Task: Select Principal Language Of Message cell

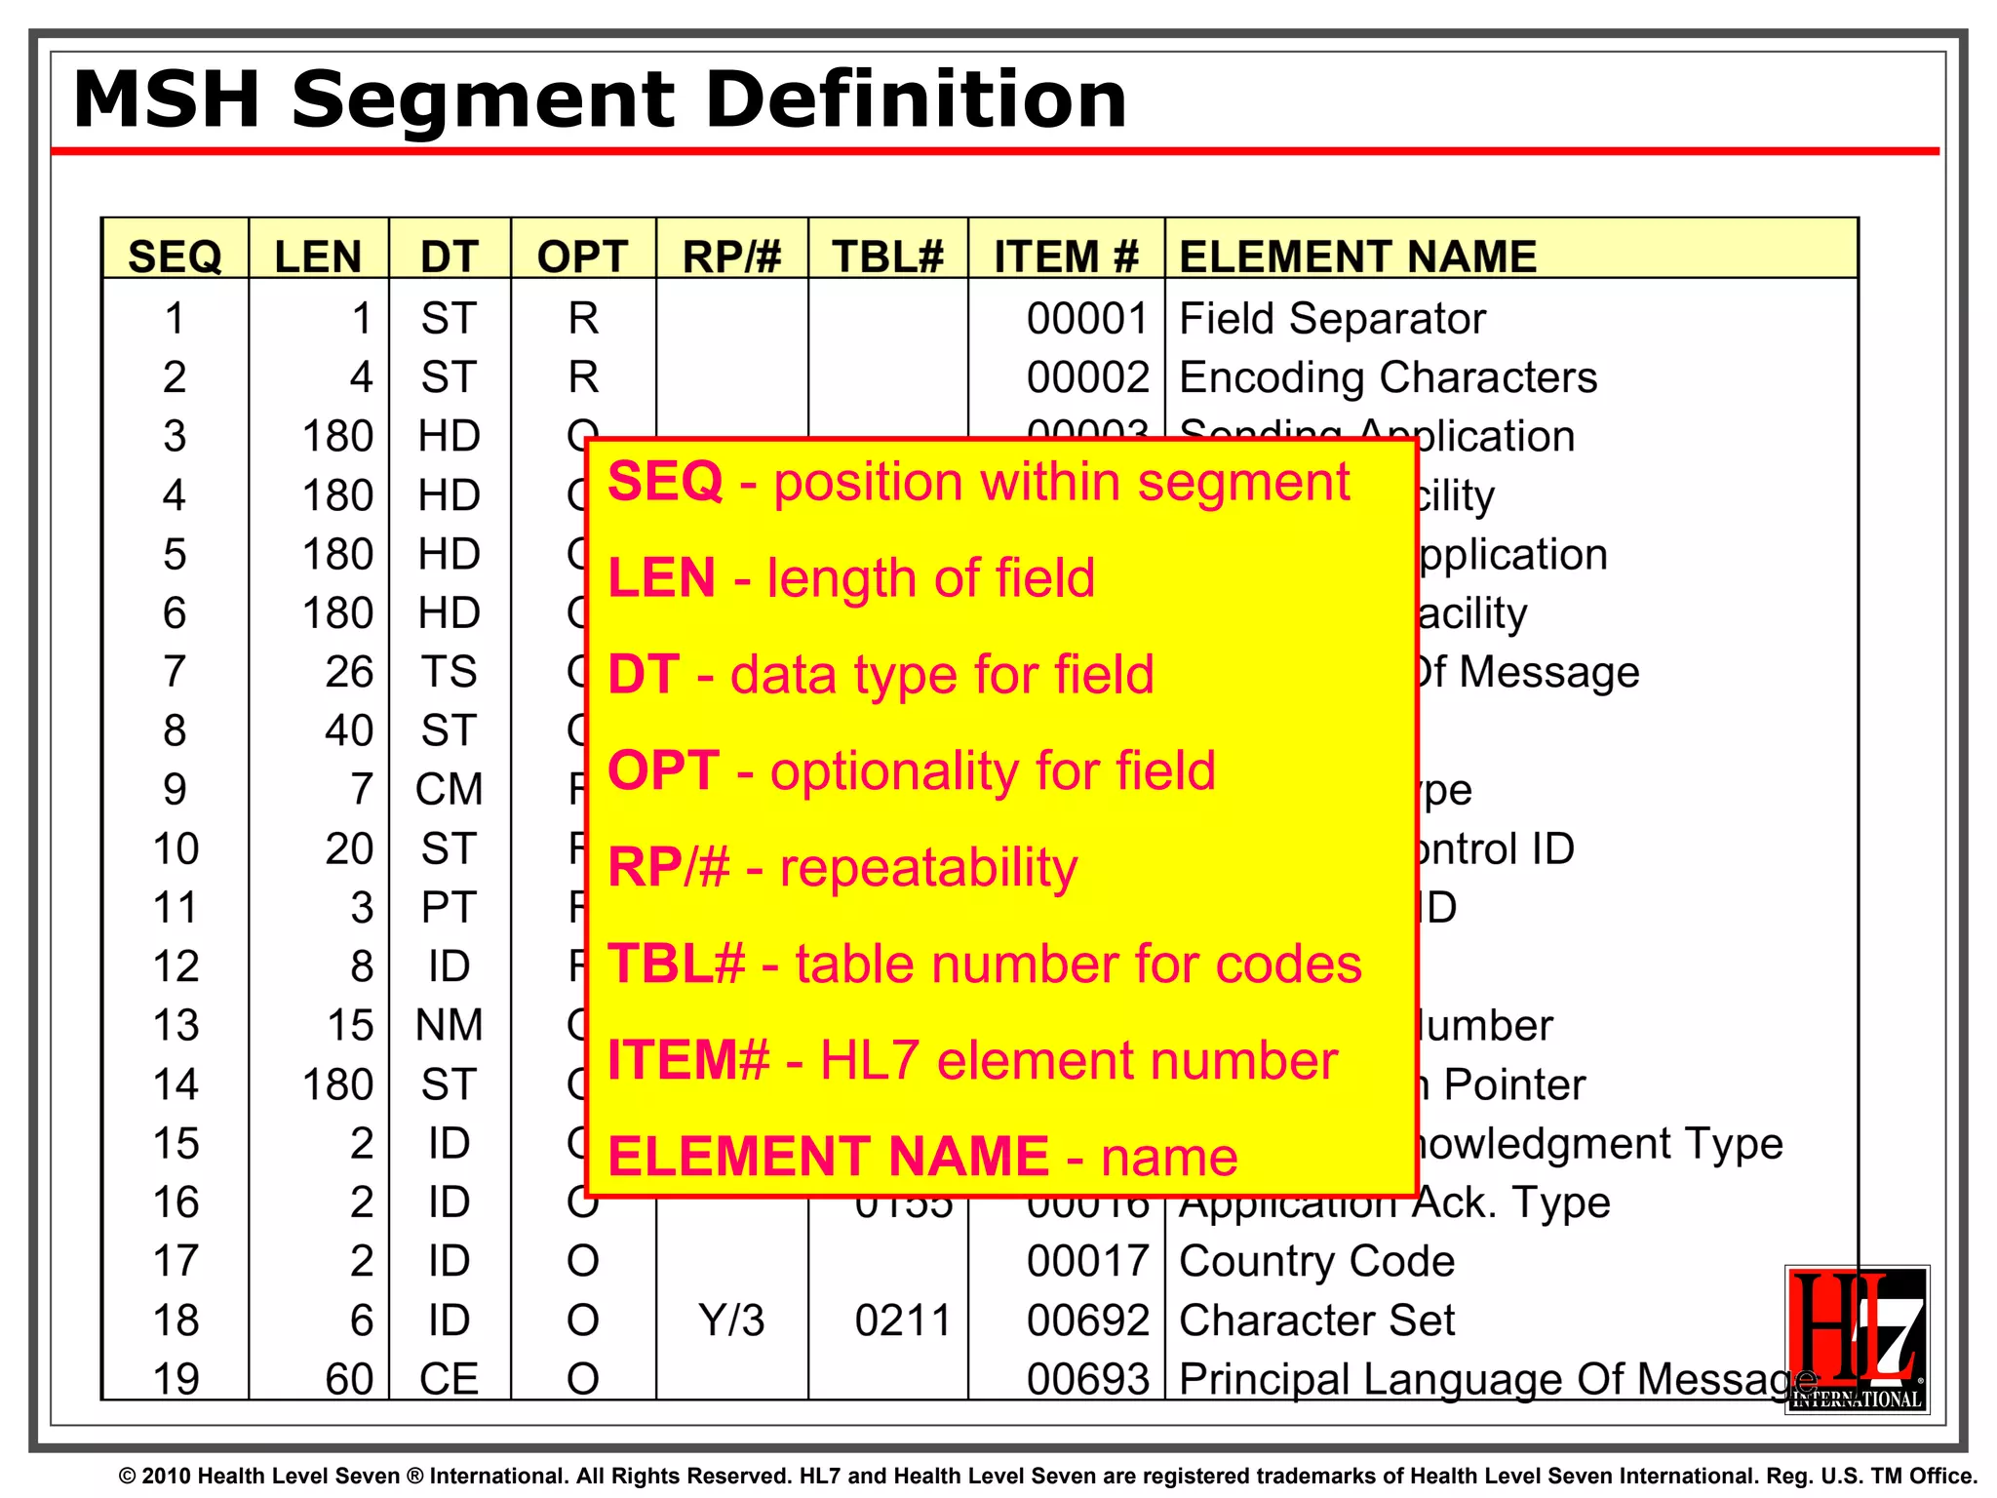Action: click(x=1498, y=1380)
